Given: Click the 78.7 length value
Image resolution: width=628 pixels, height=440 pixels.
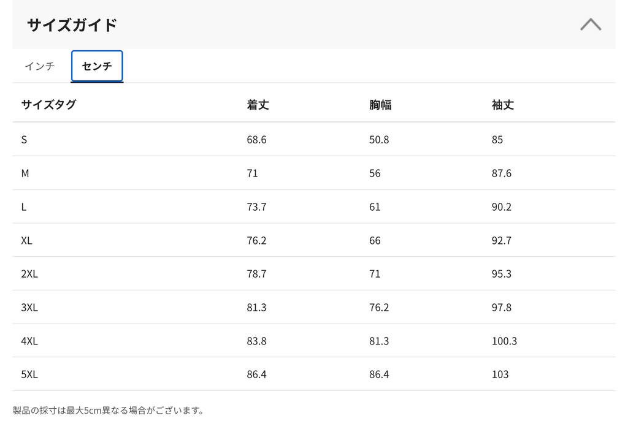Looking at the screenshot, I should coord(256,274).
